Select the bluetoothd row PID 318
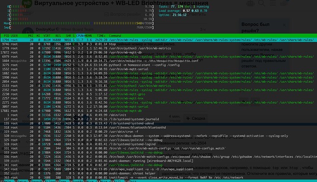 tap(158, 127)
